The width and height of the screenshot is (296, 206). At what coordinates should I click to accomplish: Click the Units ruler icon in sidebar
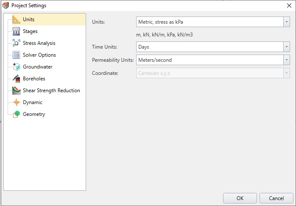pyautogui.click(x=17, y=19)
